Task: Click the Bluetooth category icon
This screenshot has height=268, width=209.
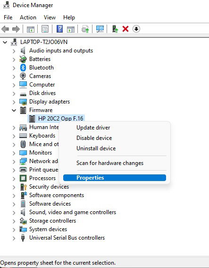Action: point(23,68)
